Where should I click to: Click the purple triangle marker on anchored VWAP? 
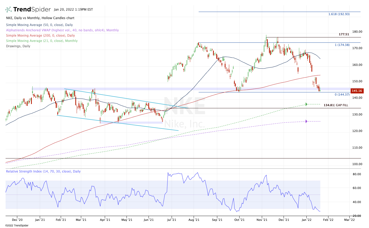pos(306,121)
